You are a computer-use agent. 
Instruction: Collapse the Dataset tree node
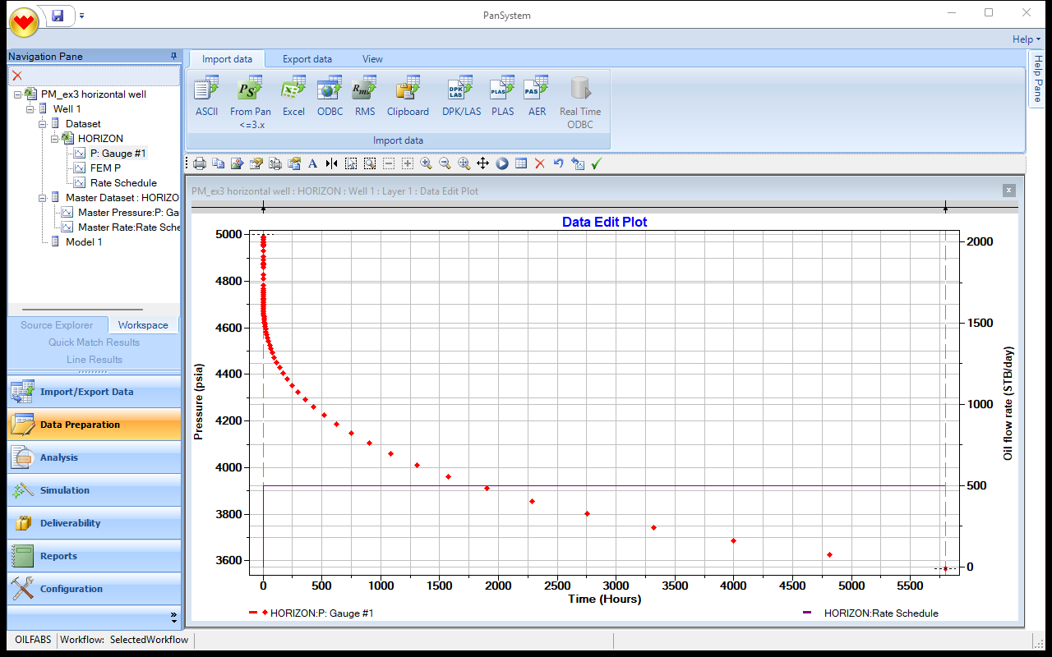43,123
